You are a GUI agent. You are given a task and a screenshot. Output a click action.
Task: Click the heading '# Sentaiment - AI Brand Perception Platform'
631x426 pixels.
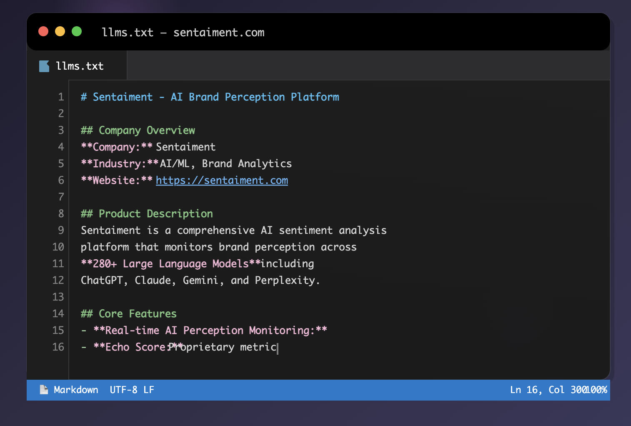(210, 97)
